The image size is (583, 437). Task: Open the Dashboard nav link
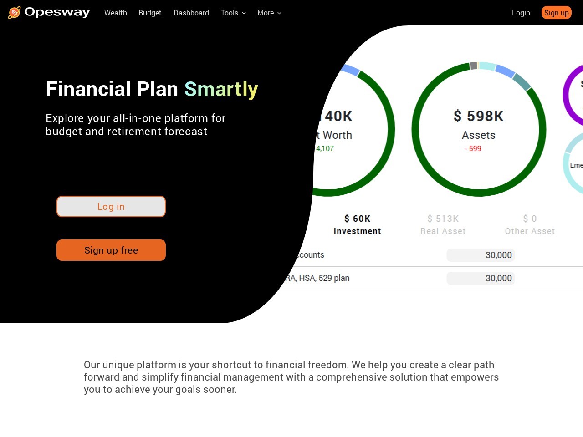(x=191, y=13)
